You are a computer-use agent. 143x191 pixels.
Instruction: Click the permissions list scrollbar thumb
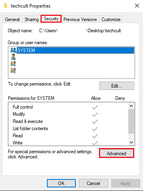pyautogui.click(x=131, y=121)
